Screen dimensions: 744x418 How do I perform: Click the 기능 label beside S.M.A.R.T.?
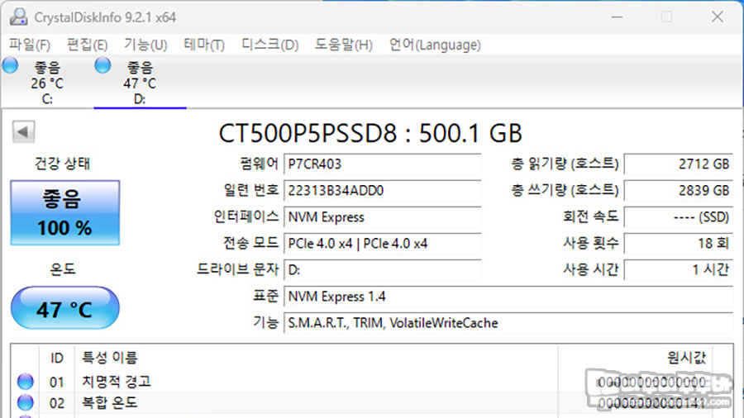pyautogui.click(x=265, y=323)
